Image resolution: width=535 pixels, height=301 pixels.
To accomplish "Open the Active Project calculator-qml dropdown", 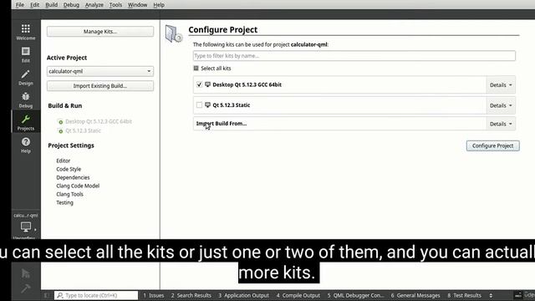I will (x=100, y=71).
